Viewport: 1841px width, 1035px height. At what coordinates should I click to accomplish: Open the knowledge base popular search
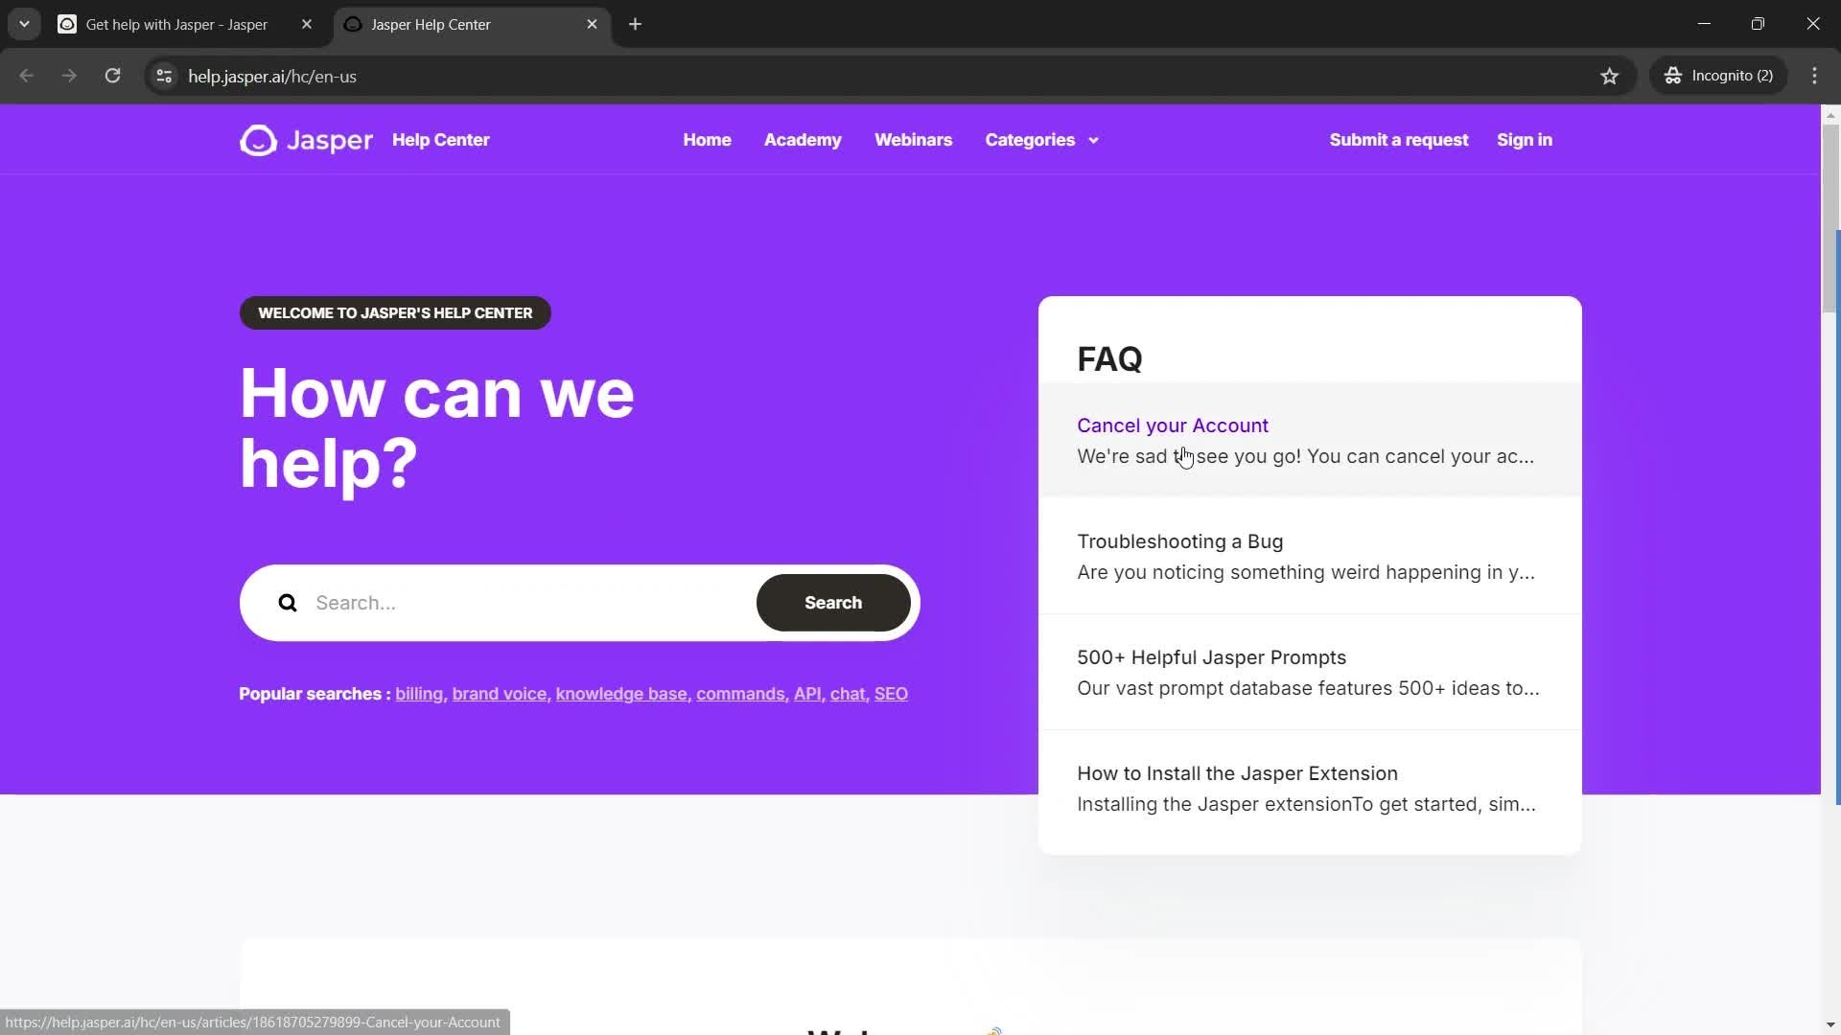coord(621,694)
